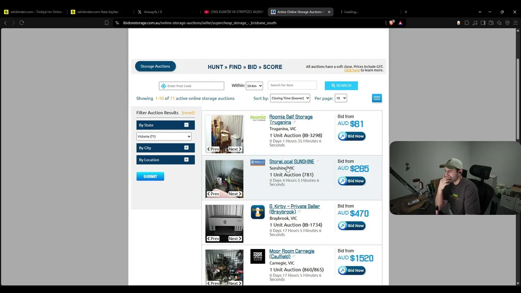This screenshot has width=521, height=293.
Task: Open Moor Room Carnegie listing link
Action: (x=292, y=254)
